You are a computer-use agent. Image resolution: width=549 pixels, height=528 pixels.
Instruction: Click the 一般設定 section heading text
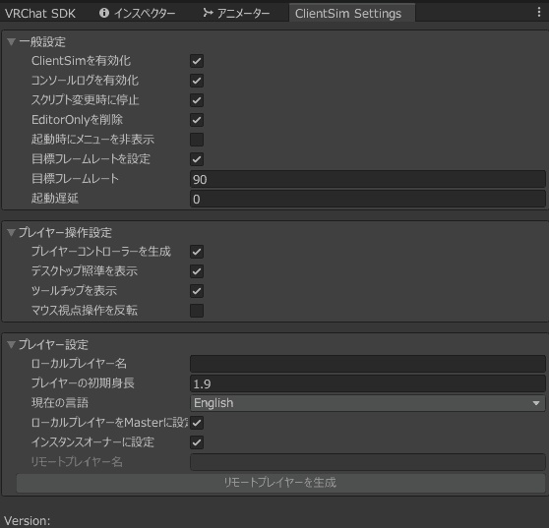(x=42, y=42)
